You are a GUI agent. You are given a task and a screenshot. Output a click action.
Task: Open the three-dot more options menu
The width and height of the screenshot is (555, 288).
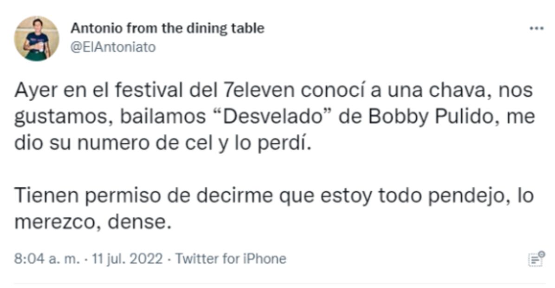[536, 29]
